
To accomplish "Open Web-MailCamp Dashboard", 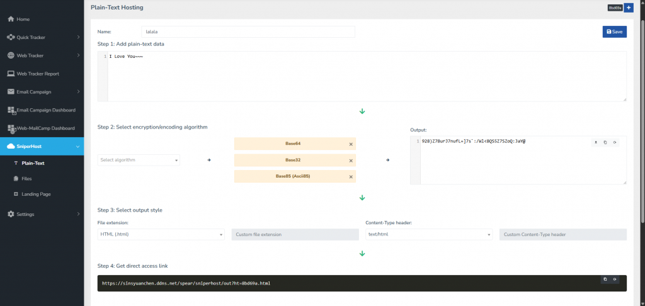I will click(42, 128).
